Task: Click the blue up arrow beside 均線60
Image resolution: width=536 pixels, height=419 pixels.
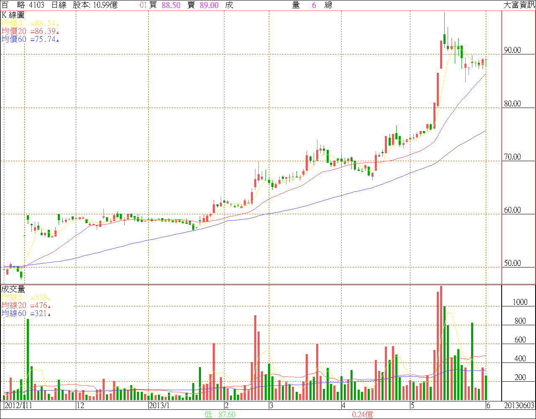Action: pyautogui.click(x=49, y=314)
